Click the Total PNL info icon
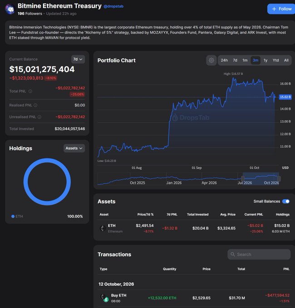This screenshot has height=308, width=295. coord(30,91)
